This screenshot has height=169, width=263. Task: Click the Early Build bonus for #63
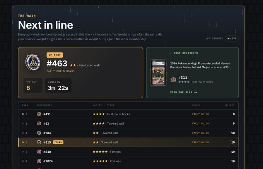(x=200, y=123)
